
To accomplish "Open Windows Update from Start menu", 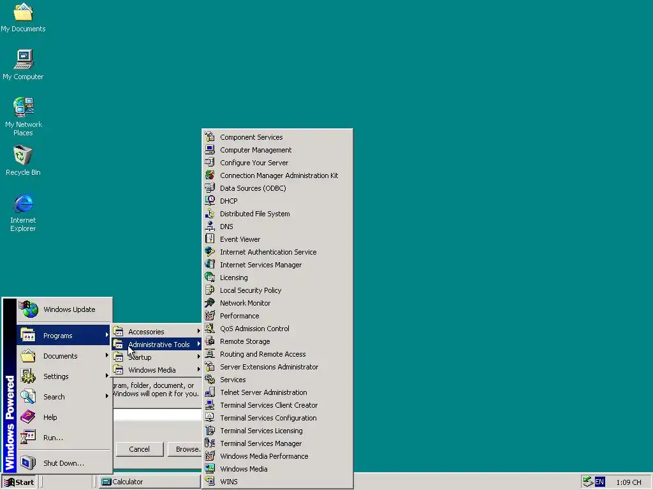I will point(64,309).
